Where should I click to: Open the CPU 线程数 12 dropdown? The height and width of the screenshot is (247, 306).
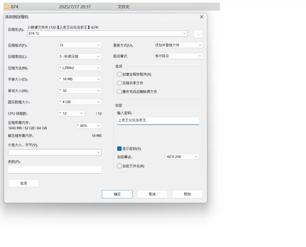pos(72,113)
